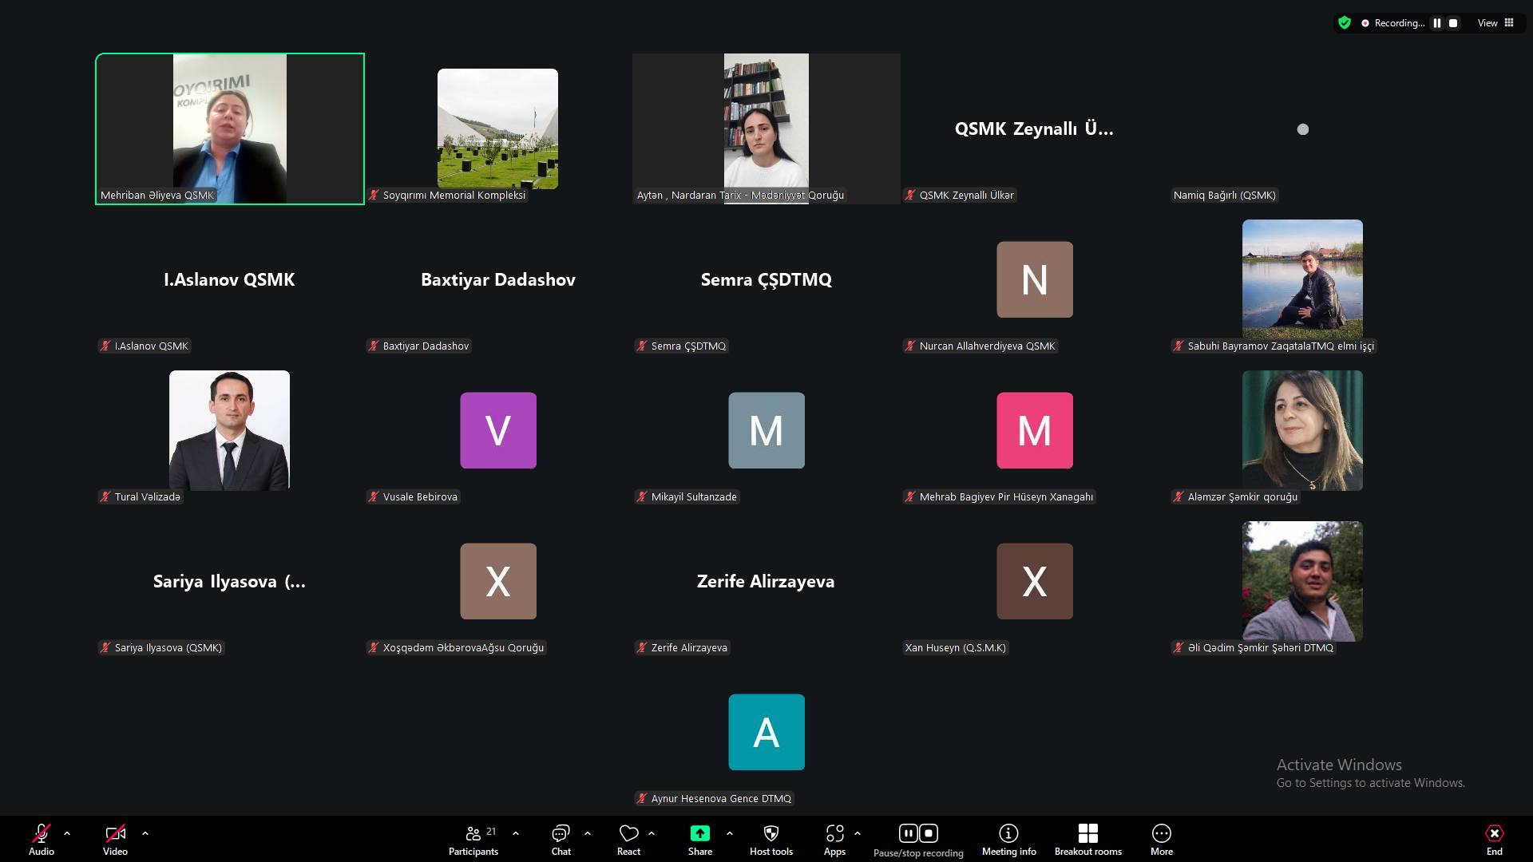Image resolution: width=1533 pixels, height=862 pixels.
Task: Click the green Share screen icon
Action: [x=699, y=833]
